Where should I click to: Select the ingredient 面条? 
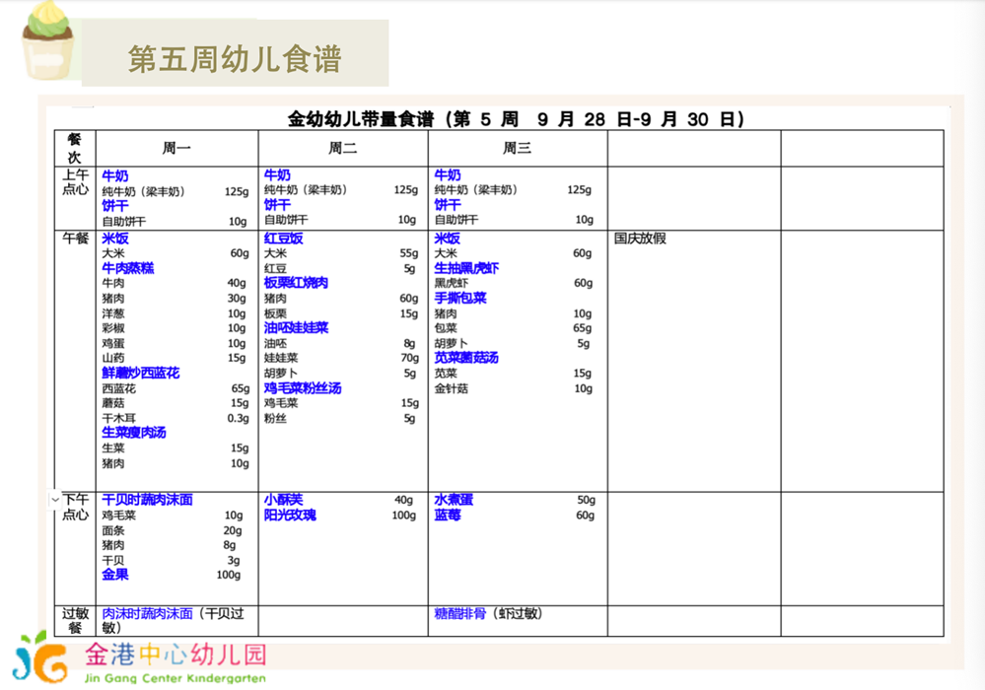113,530
